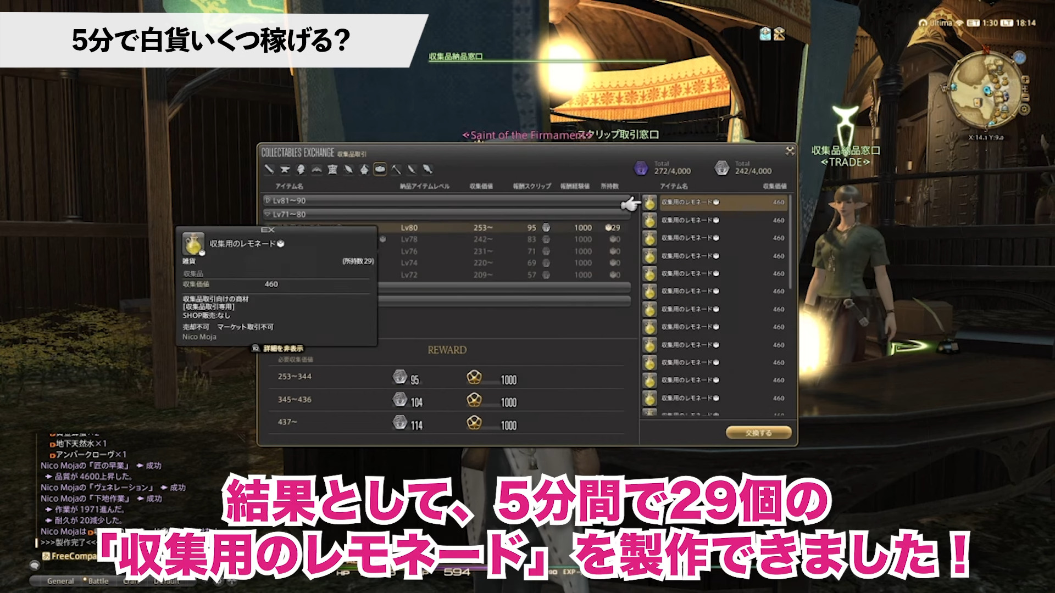Select the Carpenter saw class icon
Viewport: 1055px width, 593px height.
269,170
